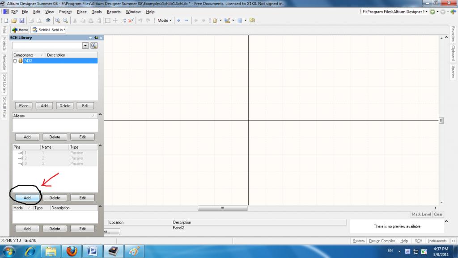Click the move selection crosshair icon

[x=115, y=21]
